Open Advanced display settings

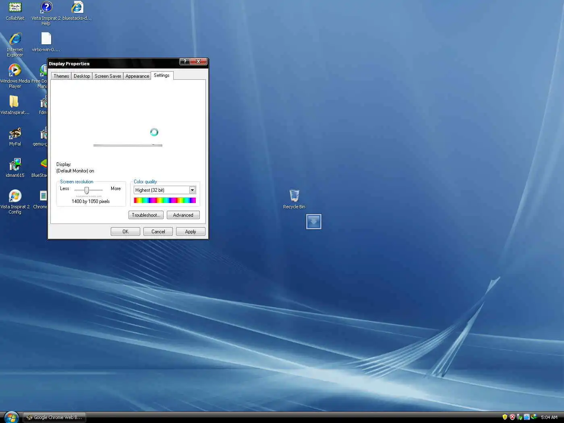point(183,215)
